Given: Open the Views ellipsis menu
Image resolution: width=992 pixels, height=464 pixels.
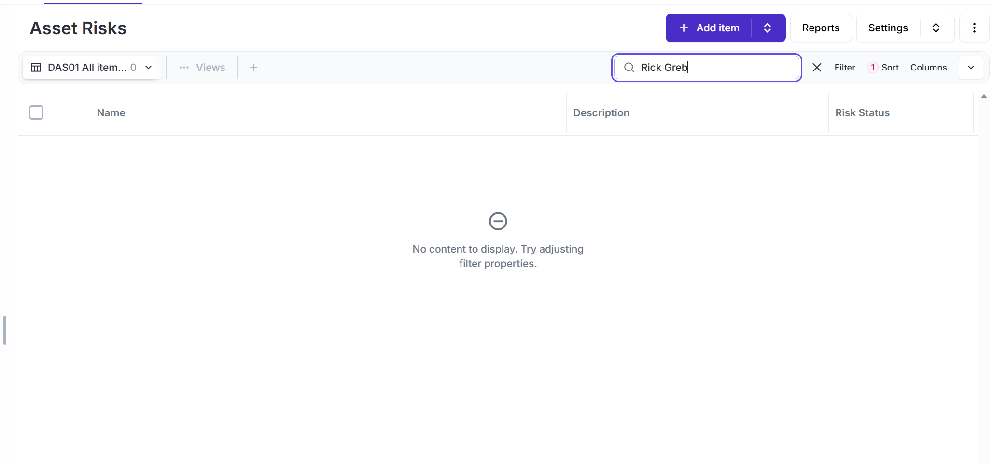Looking at the screenshot, I should tap(184, 68).
